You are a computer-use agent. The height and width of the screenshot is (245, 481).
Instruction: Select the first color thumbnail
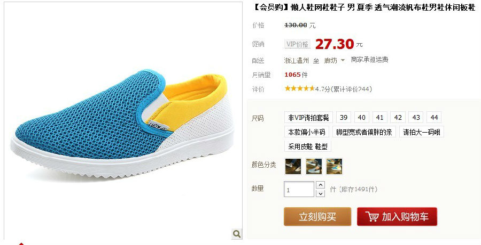(293, 166)
